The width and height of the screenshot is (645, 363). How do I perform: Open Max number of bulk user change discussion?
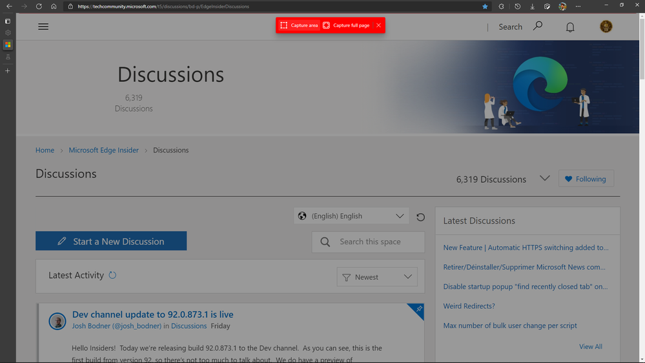click(509, 326)
